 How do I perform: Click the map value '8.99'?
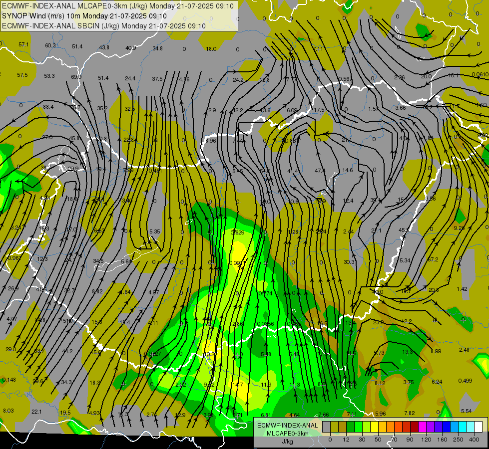(436, 351)
